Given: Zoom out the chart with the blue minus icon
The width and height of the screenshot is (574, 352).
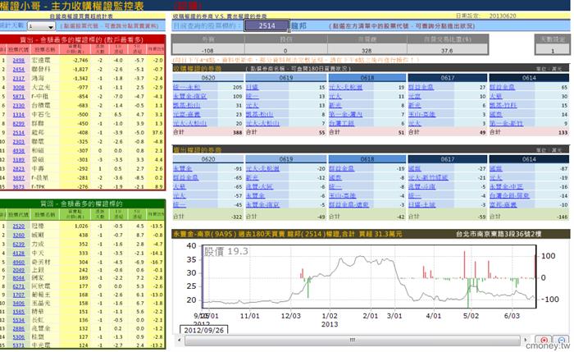Looking at the screenshot, I should pos(560,340).
